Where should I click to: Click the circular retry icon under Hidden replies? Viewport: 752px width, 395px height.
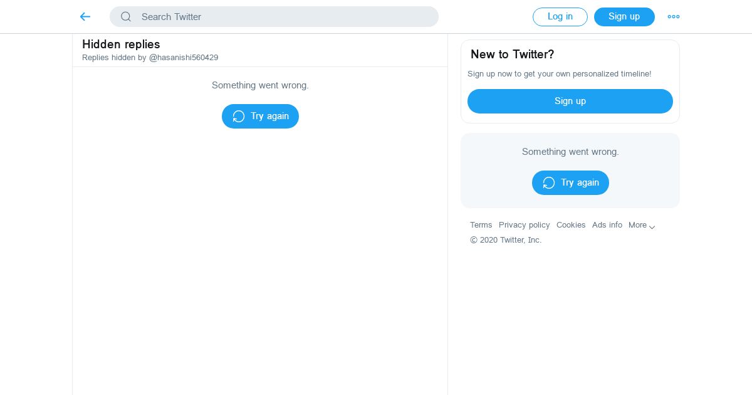pyautogui.click(x=239, y=117)
